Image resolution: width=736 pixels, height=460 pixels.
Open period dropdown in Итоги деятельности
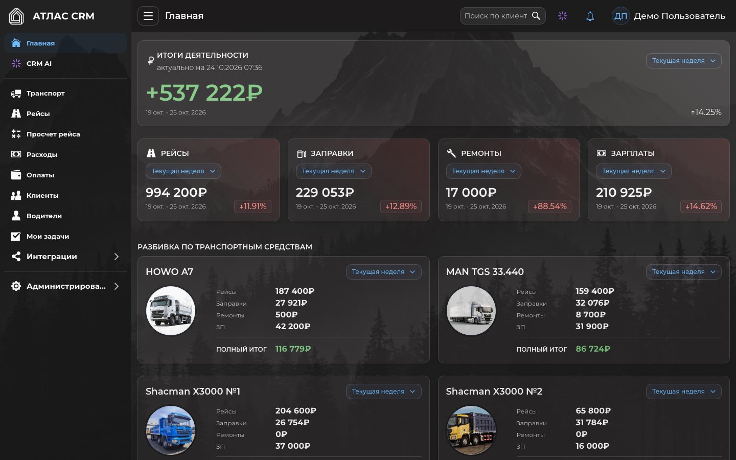tap(684, 61)
